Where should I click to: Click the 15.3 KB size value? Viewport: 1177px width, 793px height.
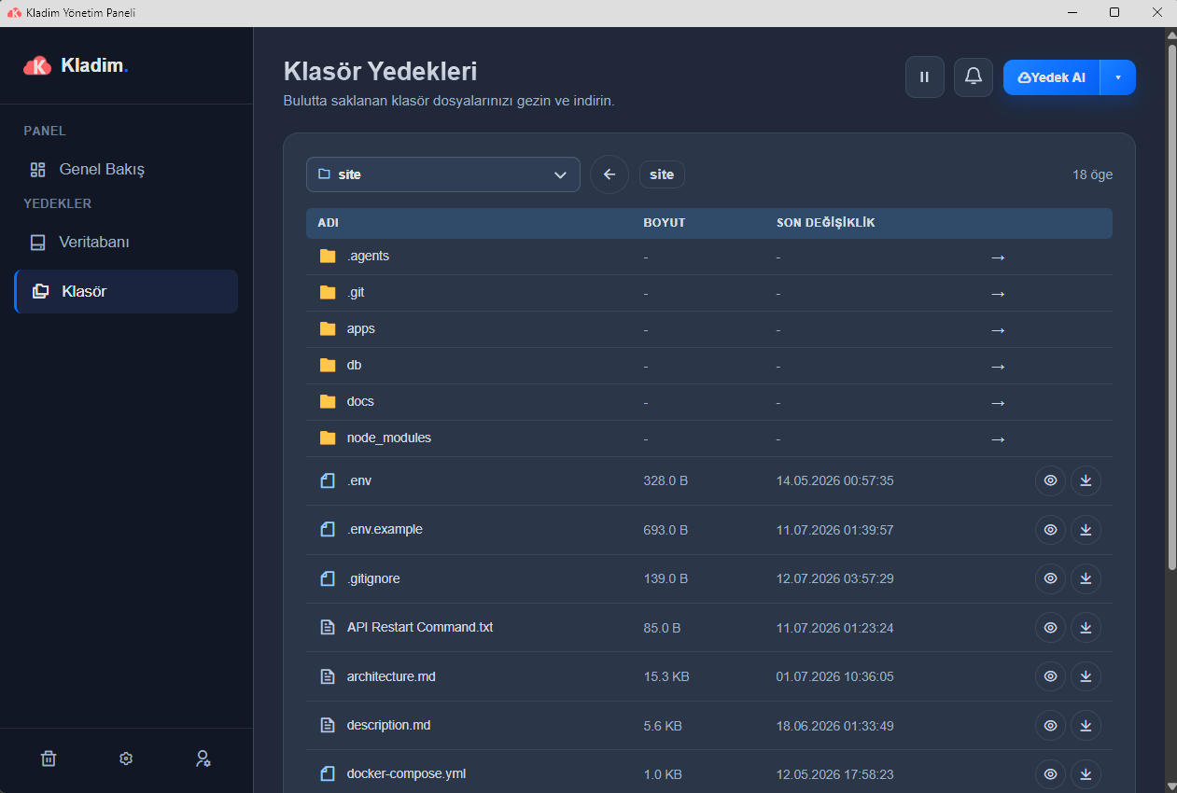pos(666,676)
